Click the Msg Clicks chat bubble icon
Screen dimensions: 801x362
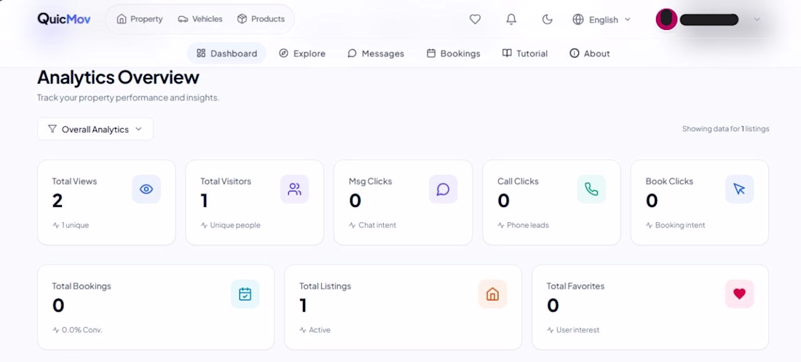443,189
